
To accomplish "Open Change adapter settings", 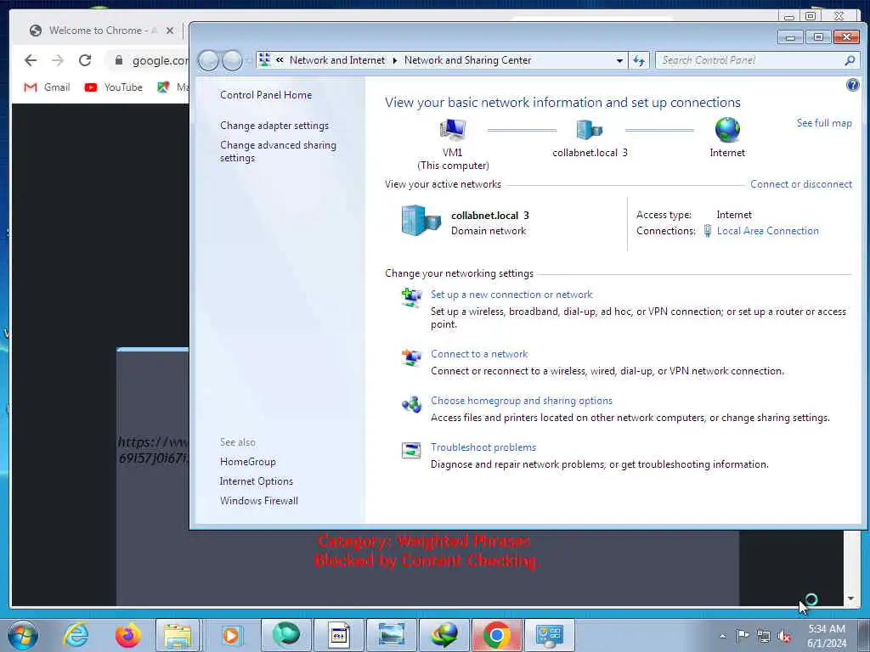I will pyautogui.click(x=274, y=126).
